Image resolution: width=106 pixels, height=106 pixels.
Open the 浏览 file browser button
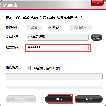click(97, 37)
